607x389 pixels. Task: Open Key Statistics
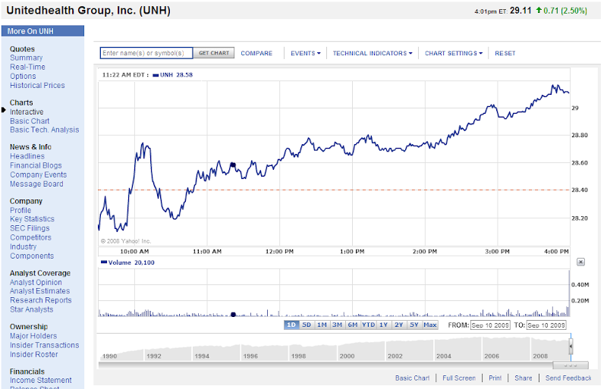tap(32, 219)
